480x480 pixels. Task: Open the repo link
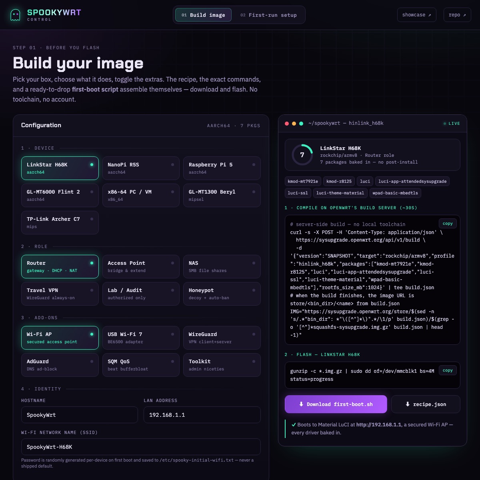tap(457, 15)
